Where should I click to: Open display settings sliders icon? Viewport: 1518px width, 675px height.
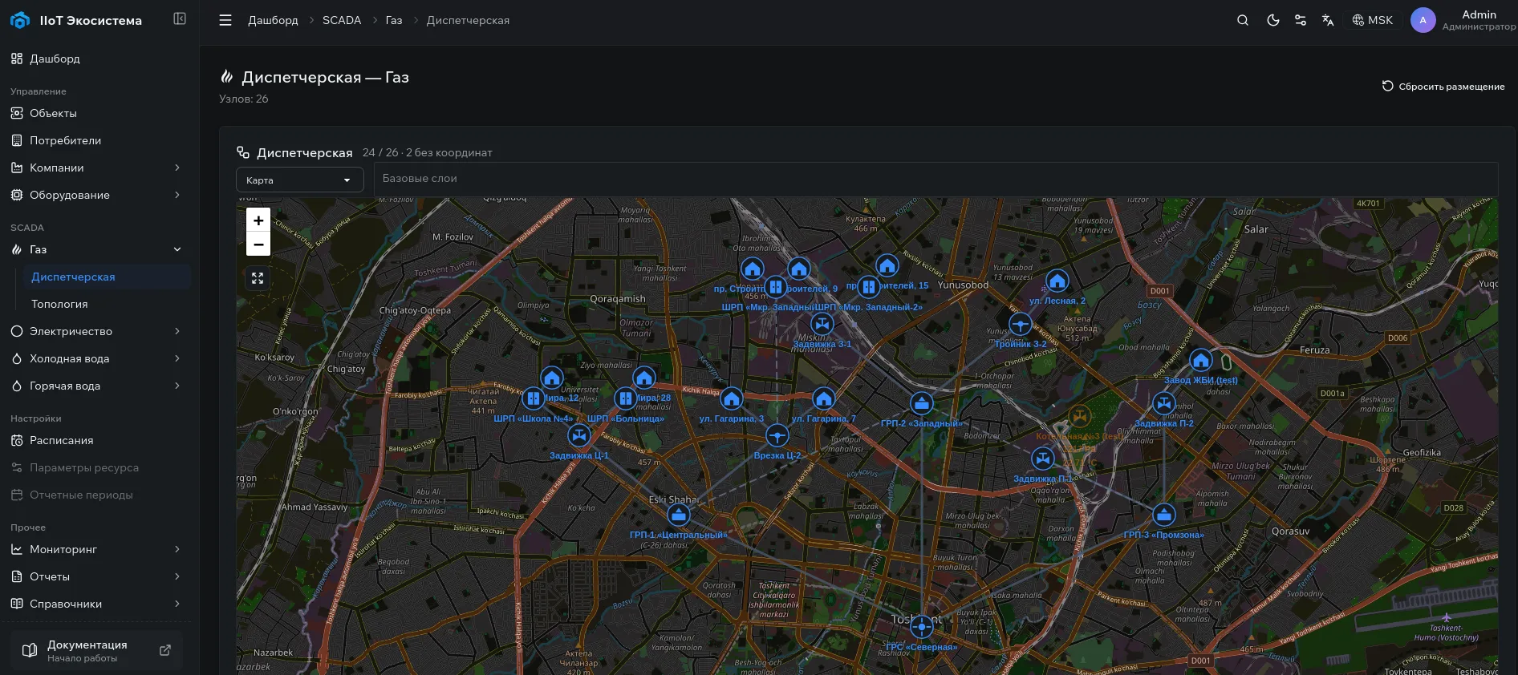(1301, 20)
